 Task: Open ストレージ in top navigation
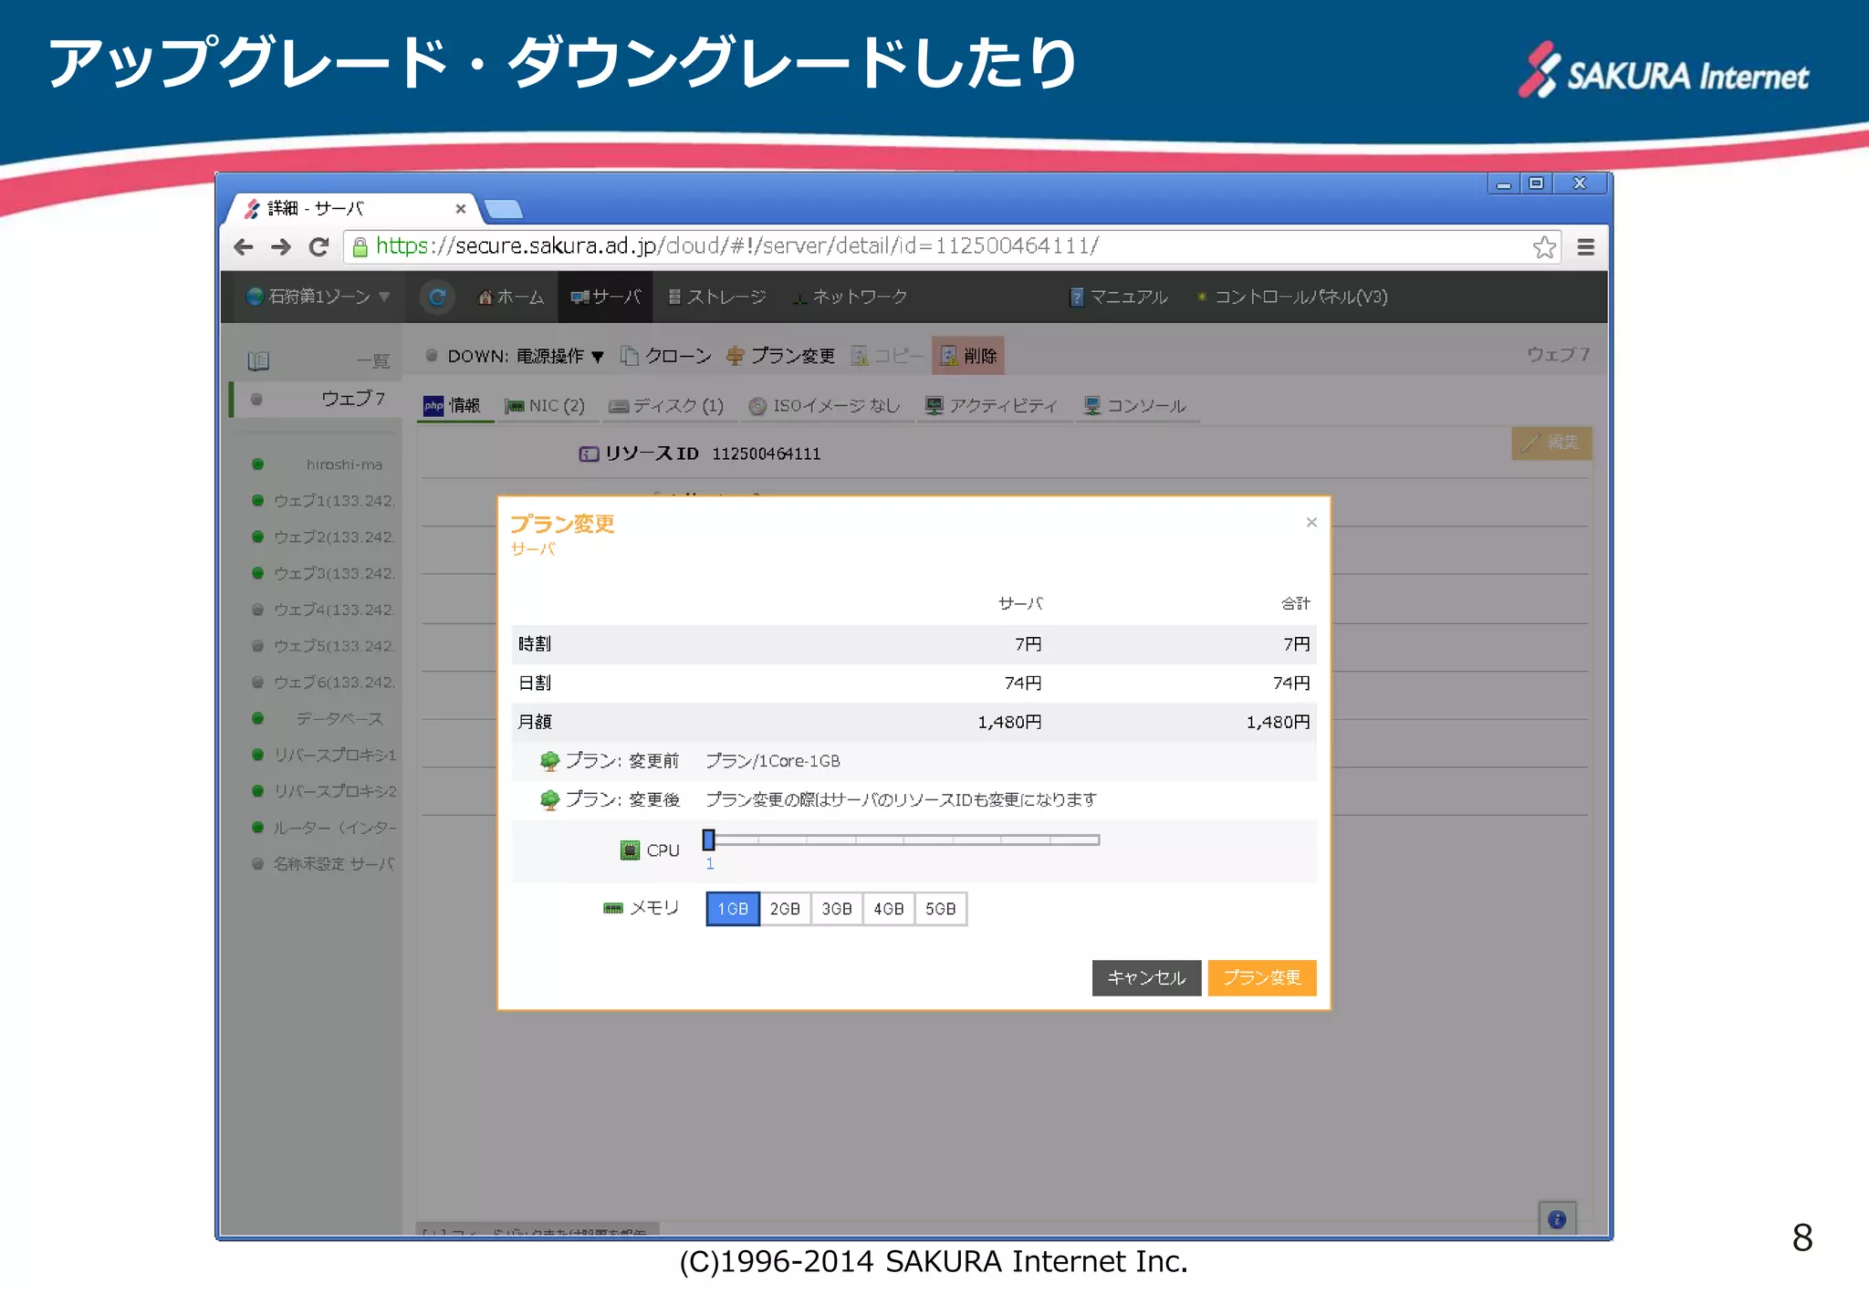coord(717,297)
